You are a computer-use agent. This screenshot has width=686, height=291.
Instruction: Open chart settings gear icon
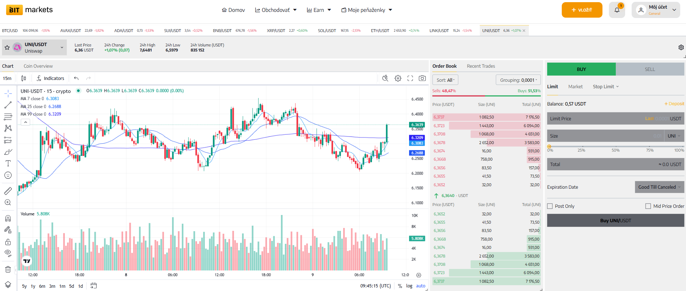[398, 78]
